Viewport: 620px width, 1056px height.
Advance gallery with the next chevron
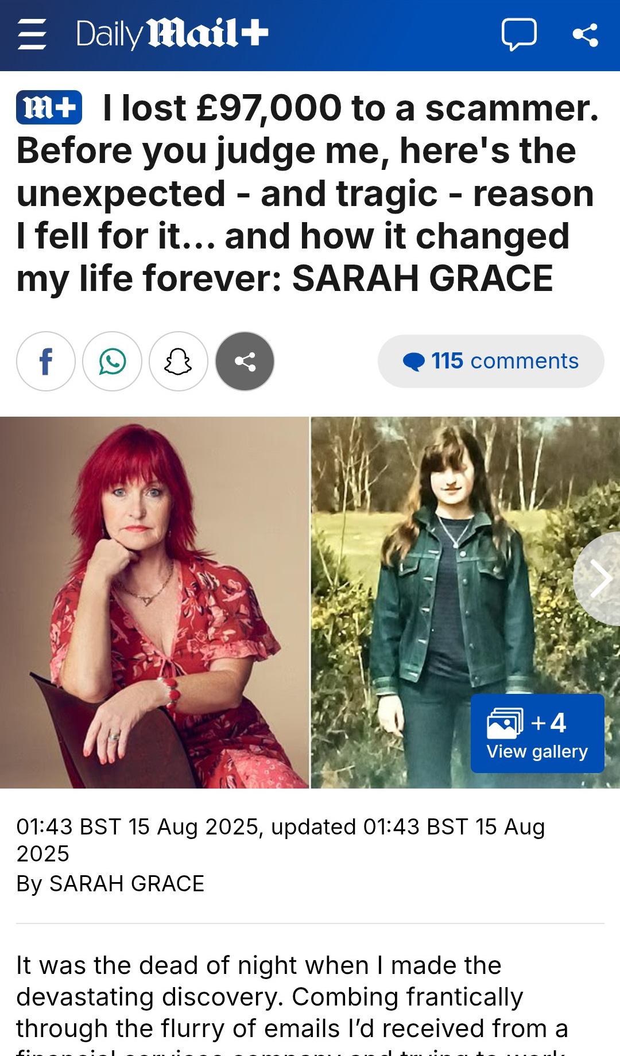pos(598,579)
